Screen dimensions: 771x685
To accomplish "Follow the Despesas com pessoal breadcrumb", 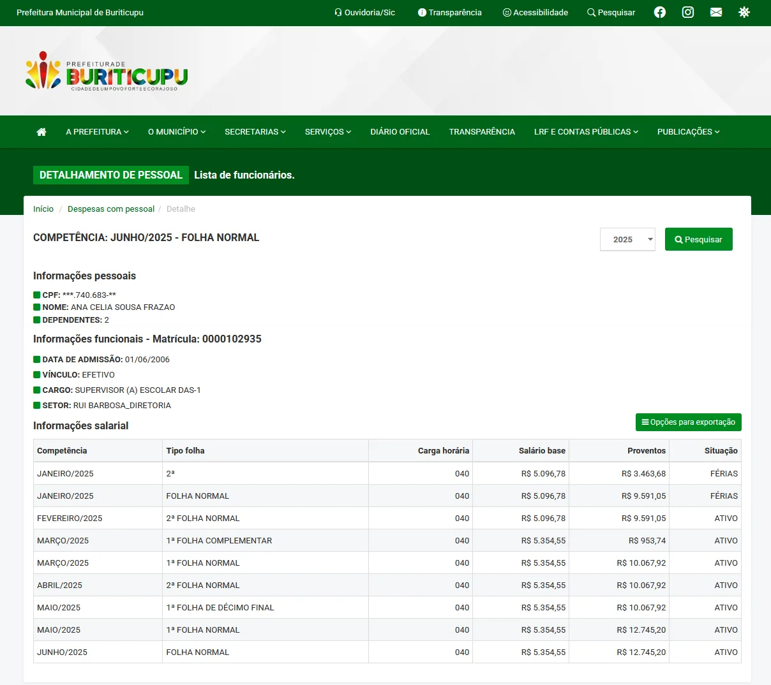I will point(111,209).
